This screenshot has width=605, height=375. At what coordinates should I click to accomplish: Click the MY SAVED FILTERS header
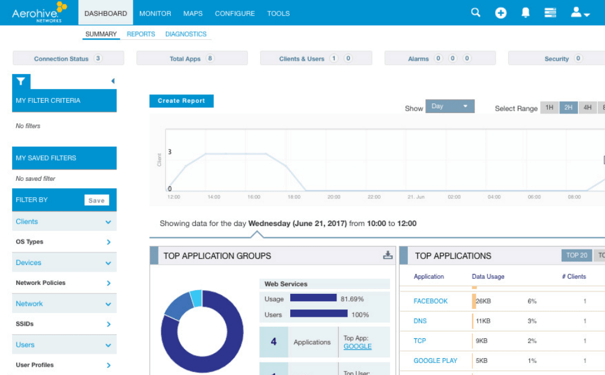(64, 158)
